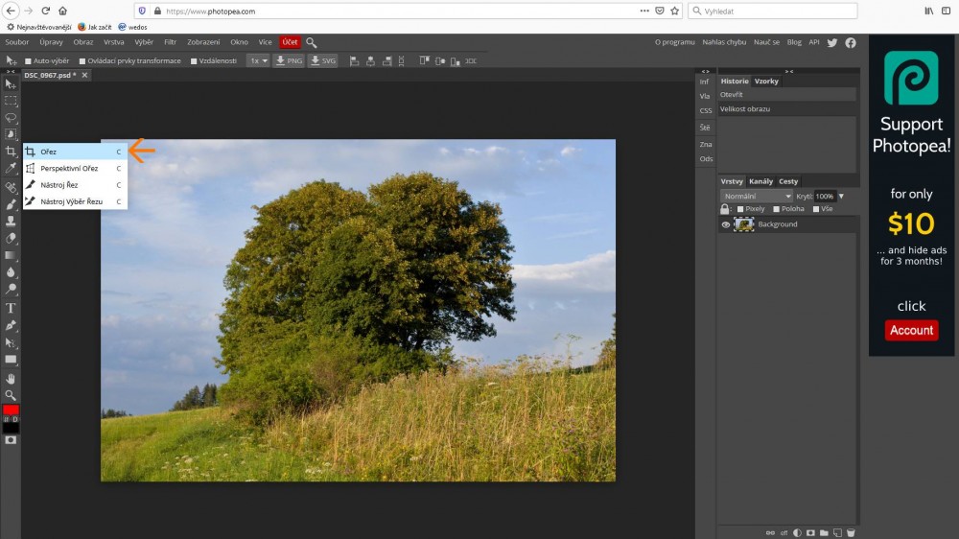Expand the 1x export scale dropdown
The height and width of the screenshot is (539, 959).
coord(257,60)
